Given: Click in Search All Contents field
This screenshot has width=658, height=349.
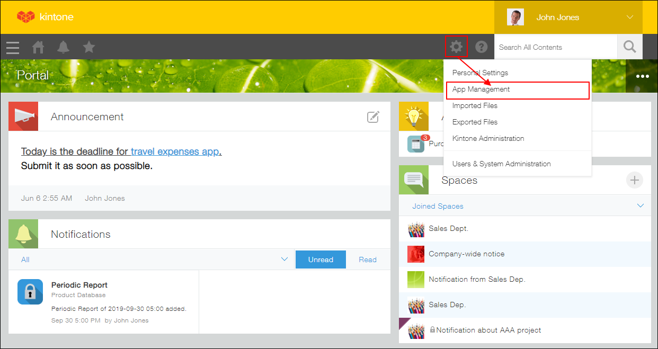Looking at the screenshot, I should click(556, 47).
